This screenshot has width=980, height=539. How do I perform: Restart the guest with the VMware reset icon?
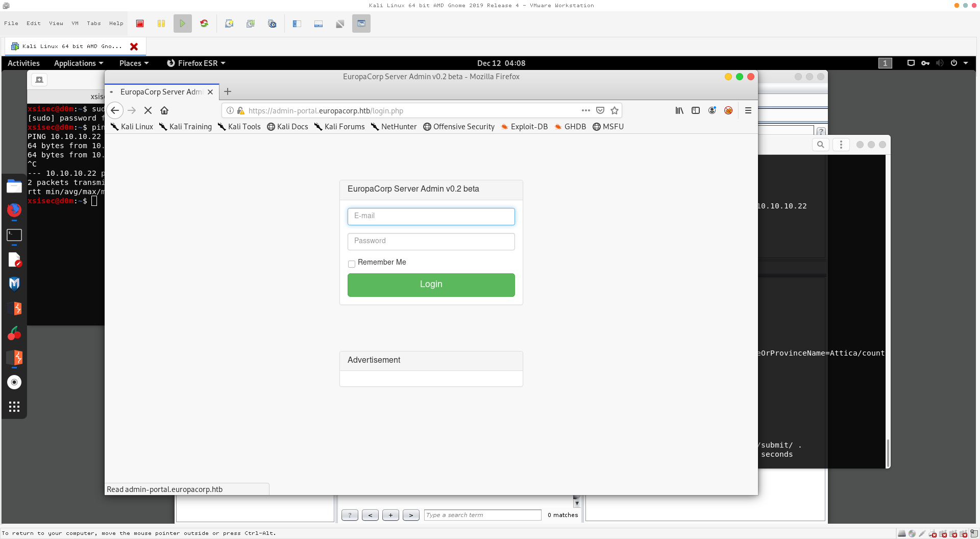204,24
